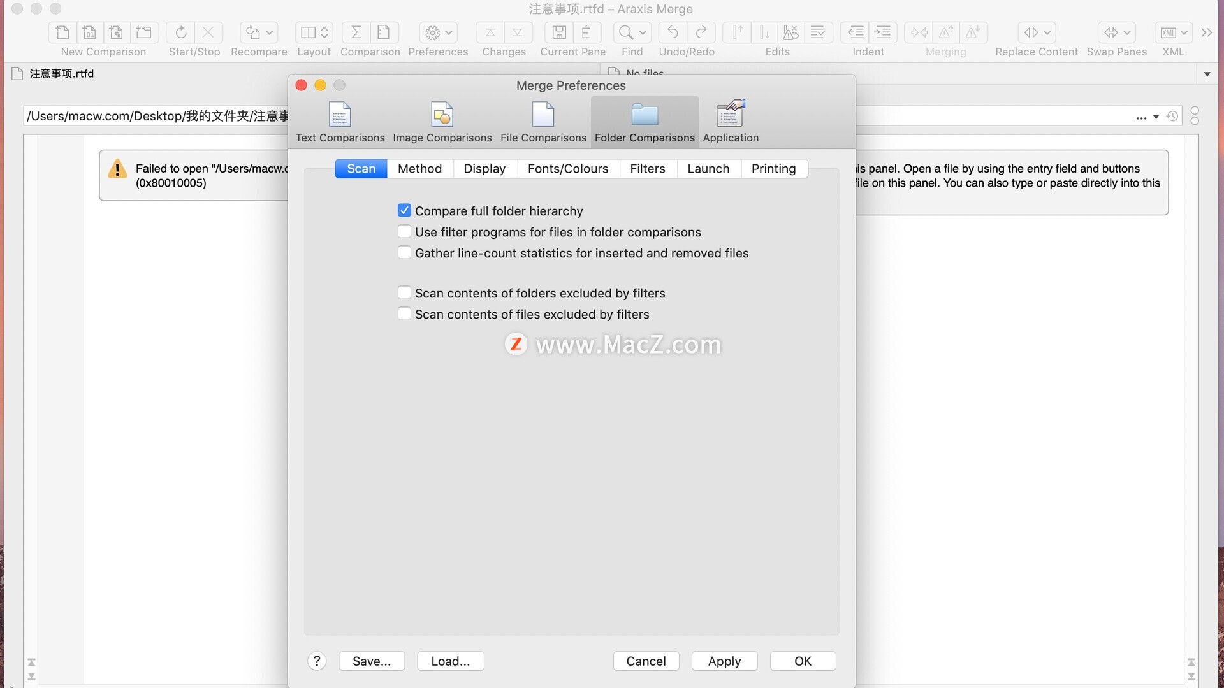Open Image Comparisons preferences pane
1224x688 pixels.
[442, 122]
